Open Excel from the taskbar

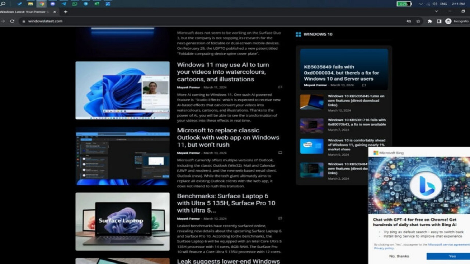coord(97,4)
